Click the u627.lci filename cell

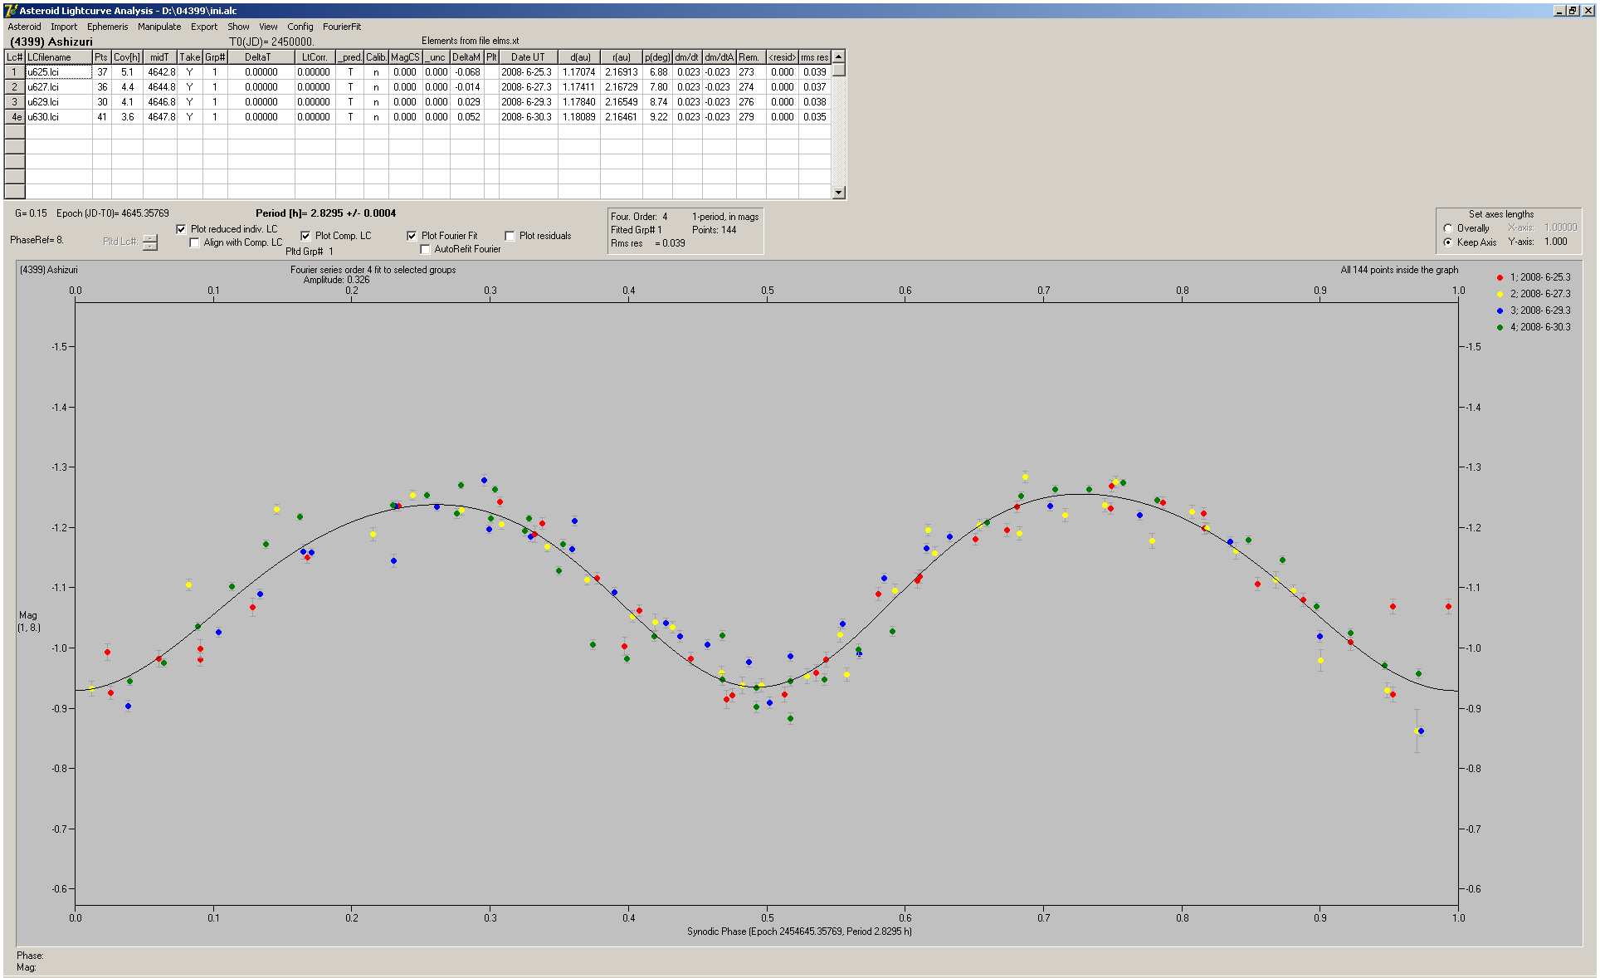(59, 87)
